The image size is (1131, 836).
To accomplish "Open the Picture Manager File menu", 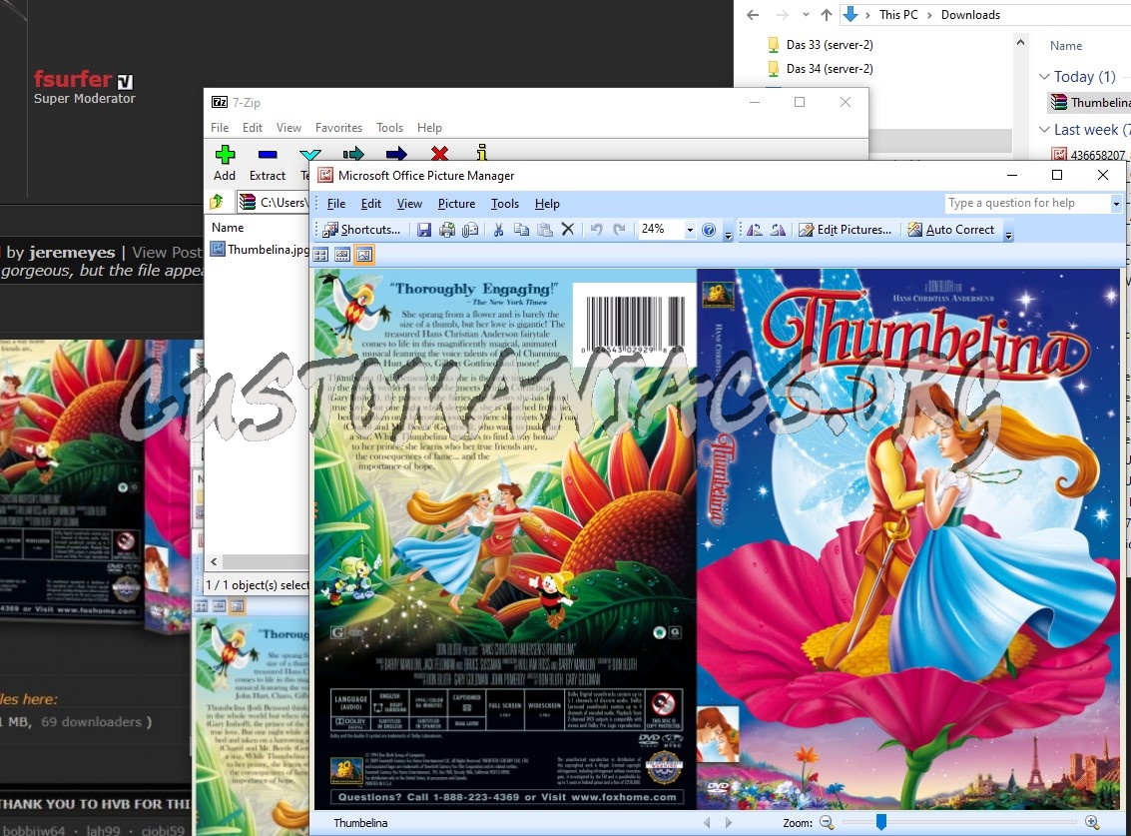I will pyautogui.click(x=336, y=204).
